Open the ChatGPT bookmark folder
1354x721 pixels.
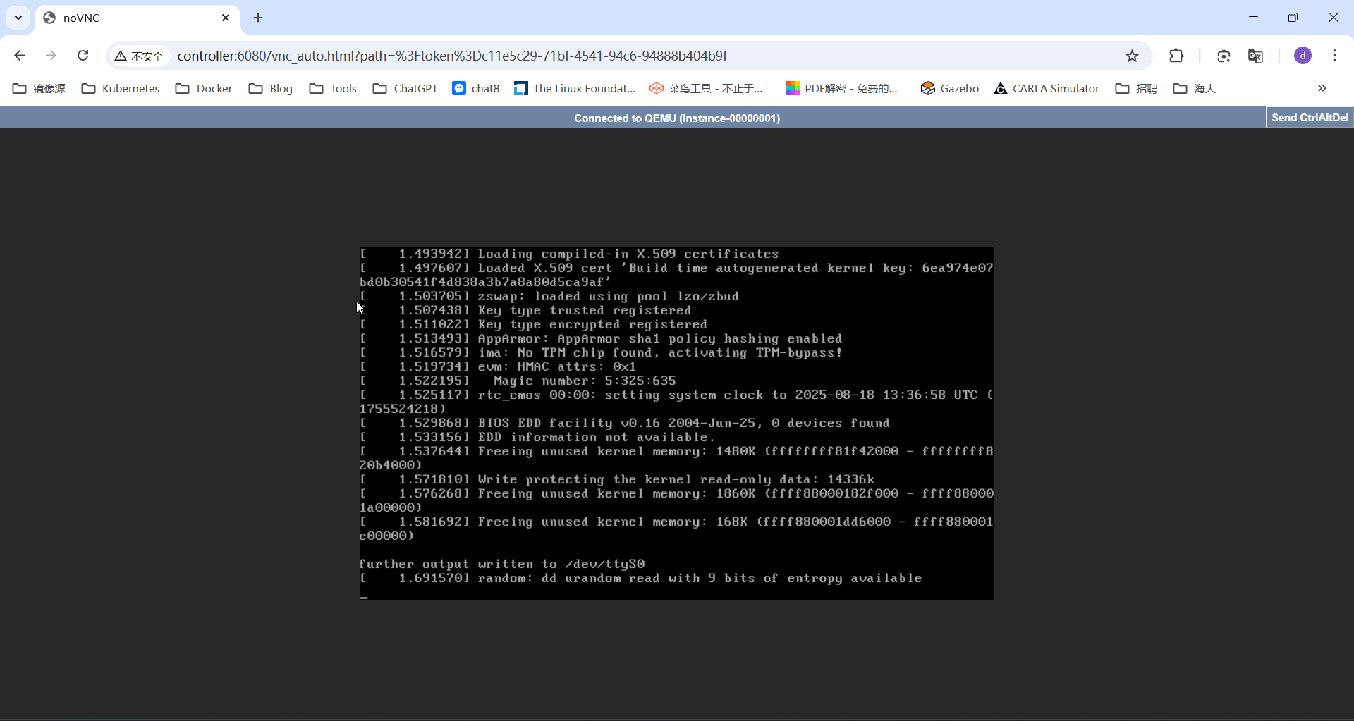click(405, 88)
